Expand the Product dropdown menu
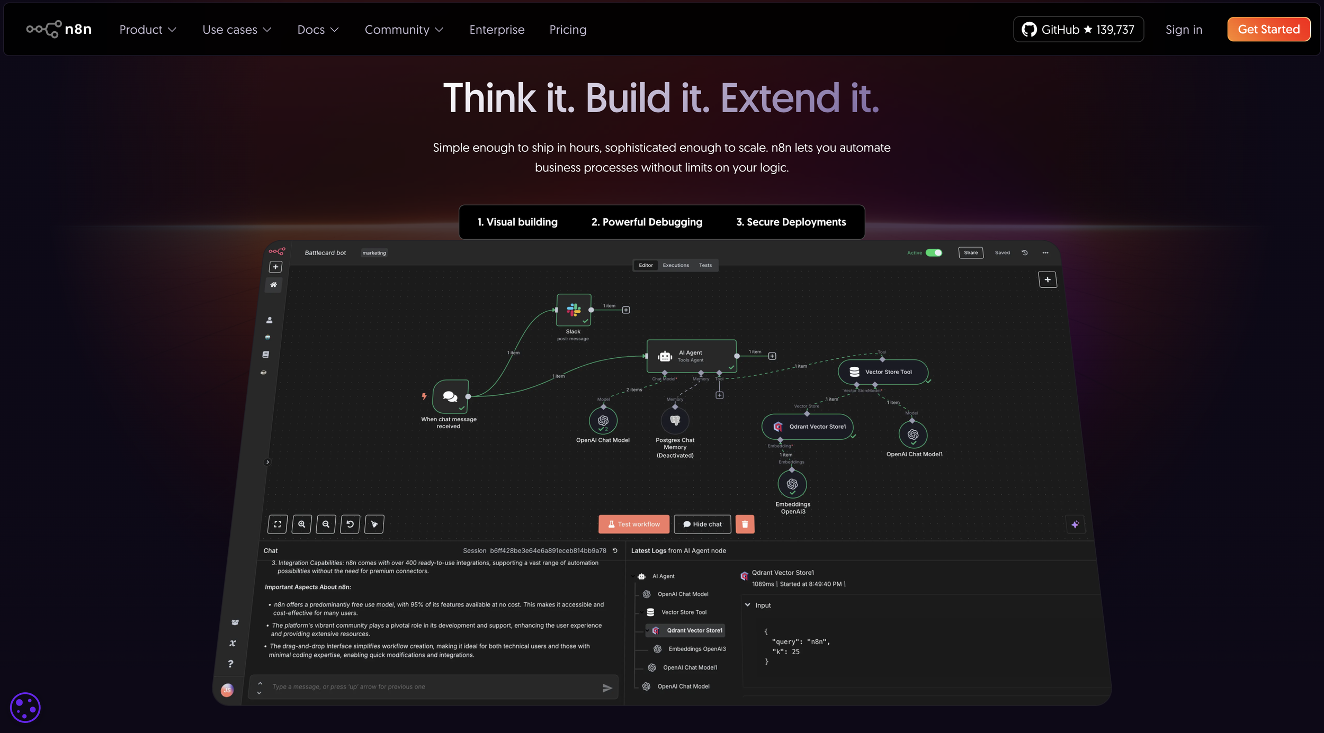Image resolution: width=1324 pixels, height=733 pixels. tap(148, 30)
